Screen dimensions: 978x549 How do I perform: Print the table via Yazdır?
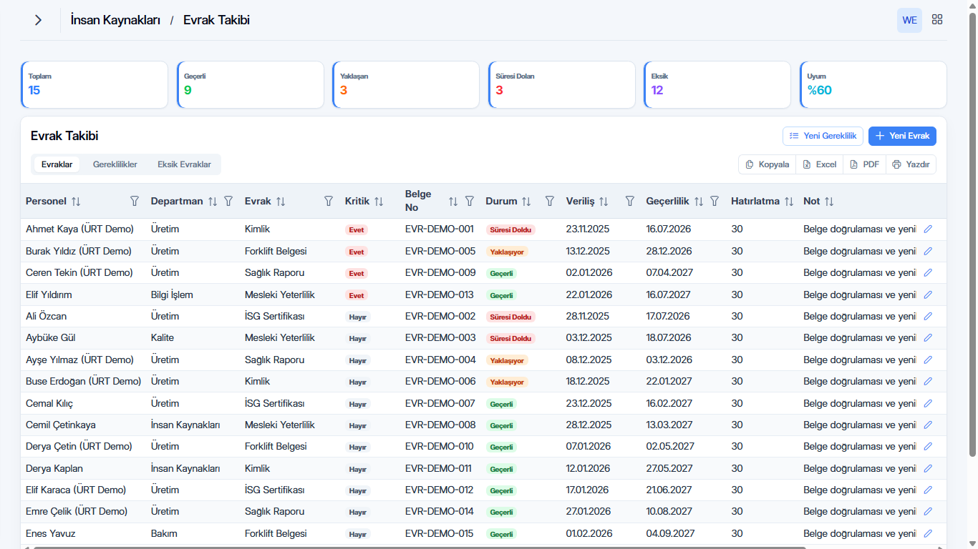click(x=911, y=164)
